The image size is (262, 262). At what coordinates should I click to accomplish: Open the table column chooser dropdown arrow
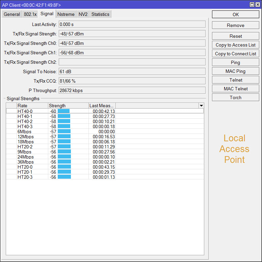click(201, 106)
